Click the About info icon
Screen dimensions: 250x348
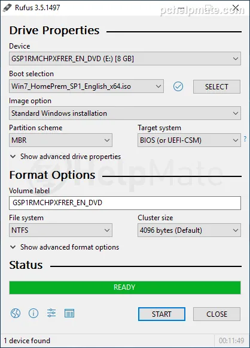pos(33,313)
